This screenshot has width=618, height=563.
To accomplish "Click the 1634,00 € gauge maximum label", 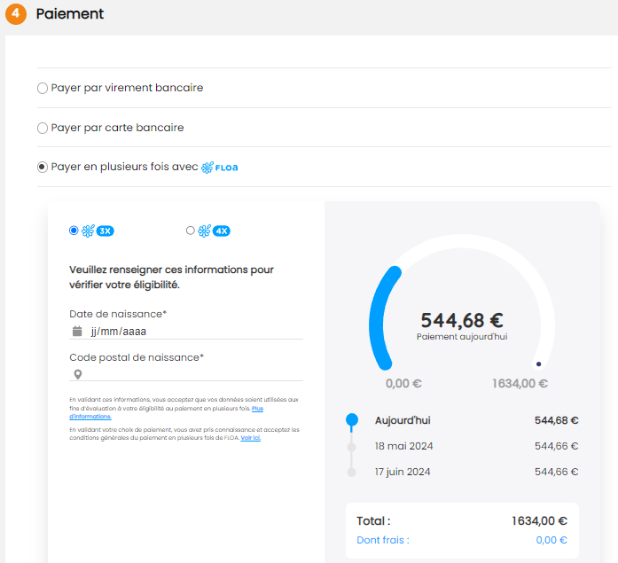I will tap(520, 383).
